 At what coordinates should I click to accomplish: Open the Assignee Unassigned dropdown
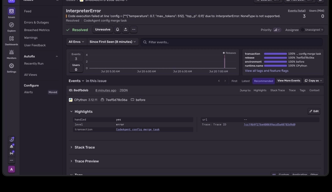tap(312, 30)
